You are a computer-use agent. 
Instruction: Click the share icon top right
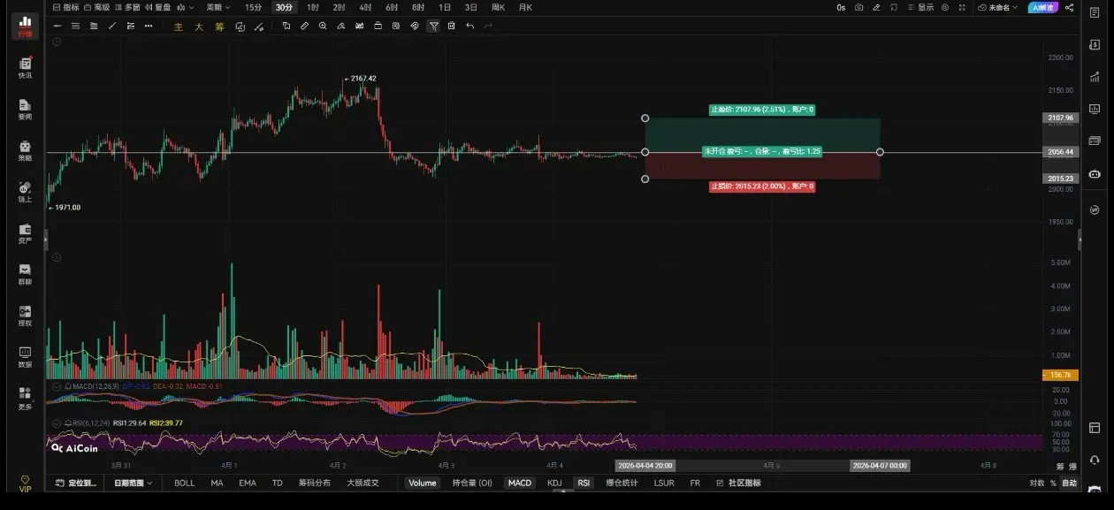point(1070,7)
